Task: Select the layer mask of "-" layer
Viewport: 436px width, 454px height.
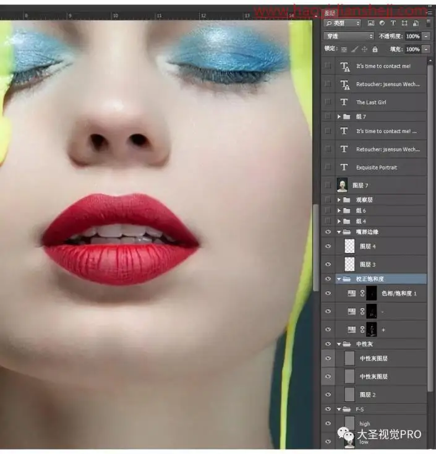Action: [x=372, y=311]
